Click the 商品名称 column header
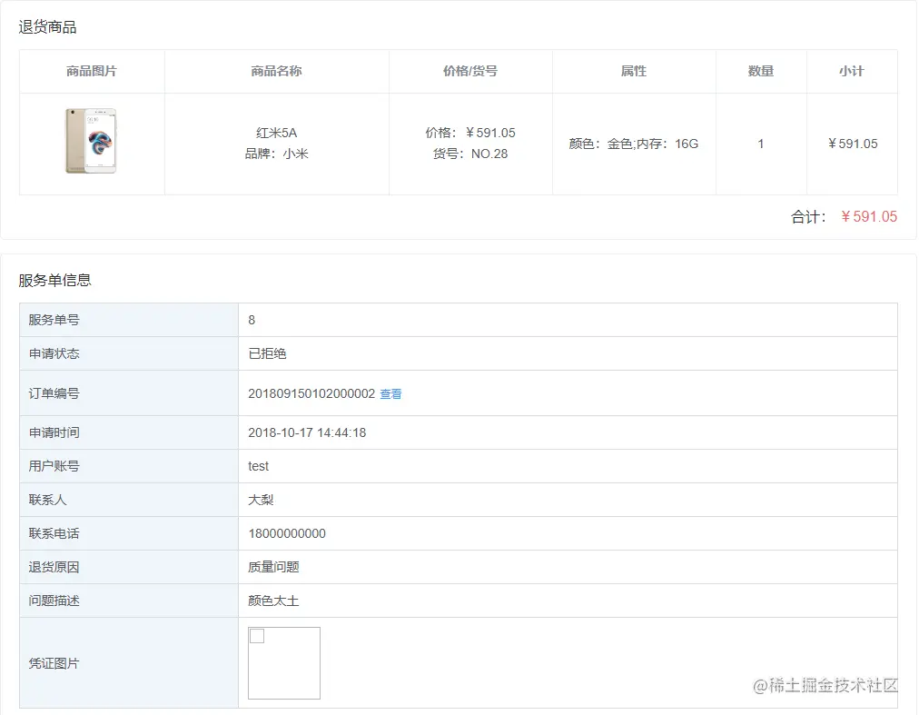The width and height of the screenshot is (919, 715). point(276,71)
